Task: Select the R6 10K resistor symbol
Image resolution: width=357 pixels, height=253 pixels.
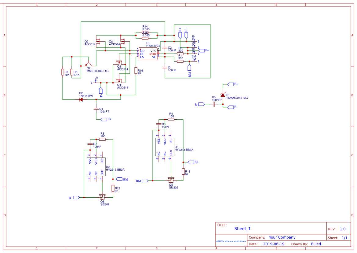Action: click(x=63, y=72)
